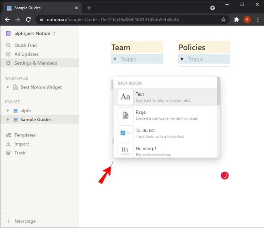
Task: Open Templates
Action: (x=39, y=135)
